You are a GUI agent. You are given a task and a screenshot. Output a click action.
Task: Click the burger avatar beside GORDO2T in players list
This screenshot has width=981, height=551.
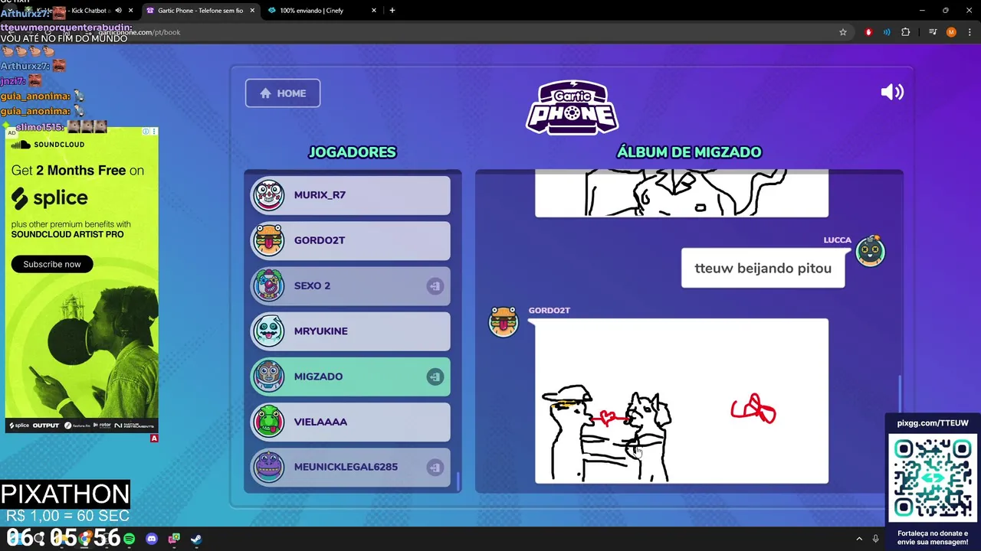click(269, 240)
